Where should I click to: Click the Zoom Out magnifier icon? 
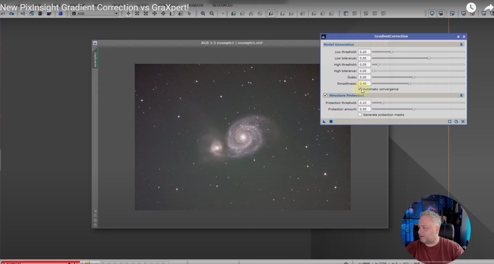tap(211, 14)
